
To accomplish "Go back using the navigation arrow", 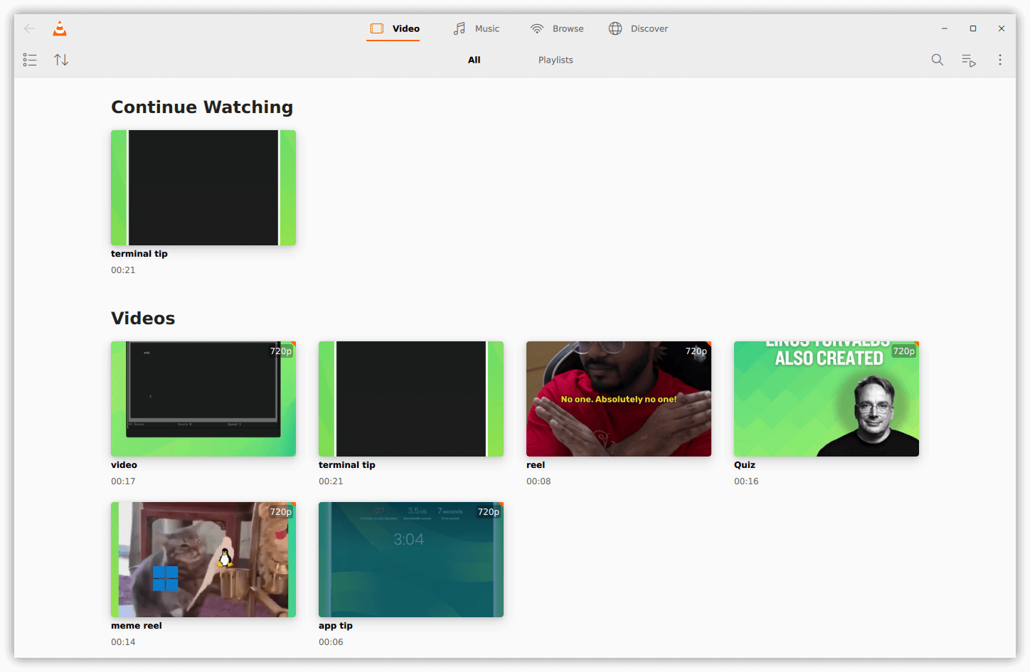I will (x=28, y=28).
